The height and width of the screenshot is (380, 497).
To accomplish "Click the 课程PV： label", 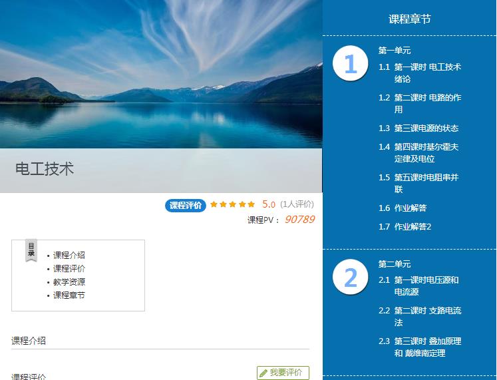I will tap(263, 220).
